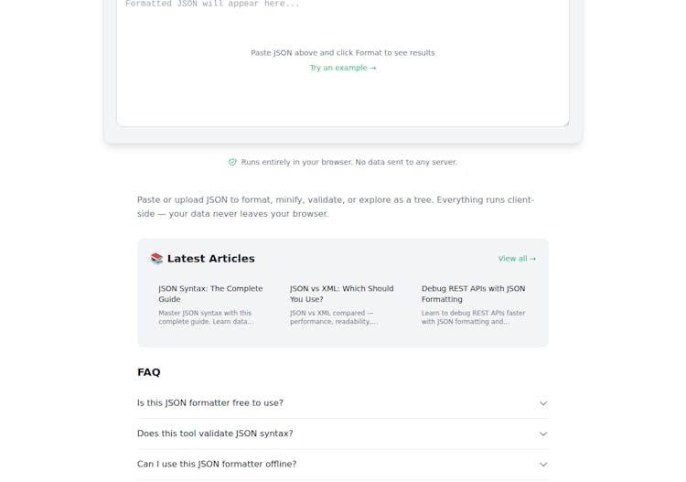Expand chevron for 'Is this JSON formatter free'
The width and height of the screenshot is (686, 482).
(543, 403)
